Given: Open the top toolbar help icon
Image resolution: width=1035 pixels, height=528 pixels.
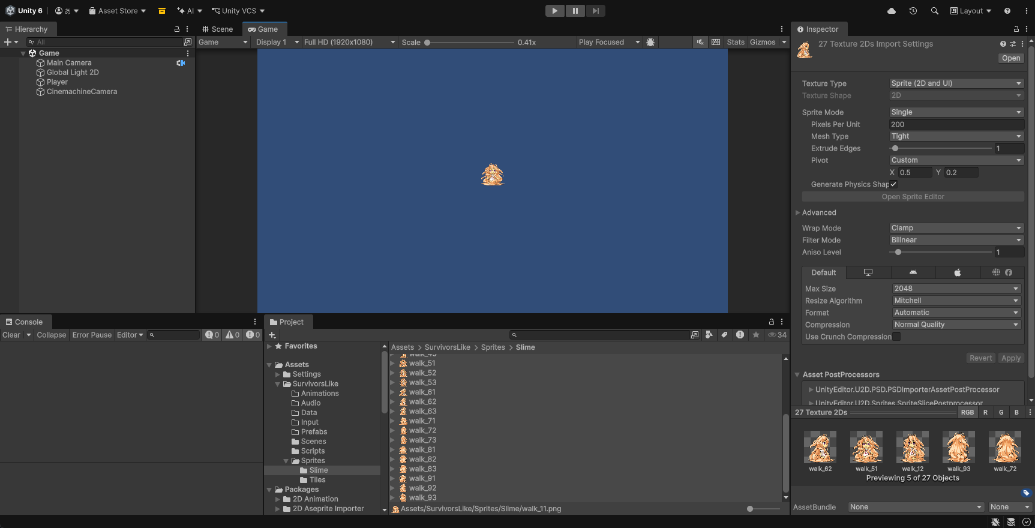Looking at the screenshot, I should (1007, 11).
